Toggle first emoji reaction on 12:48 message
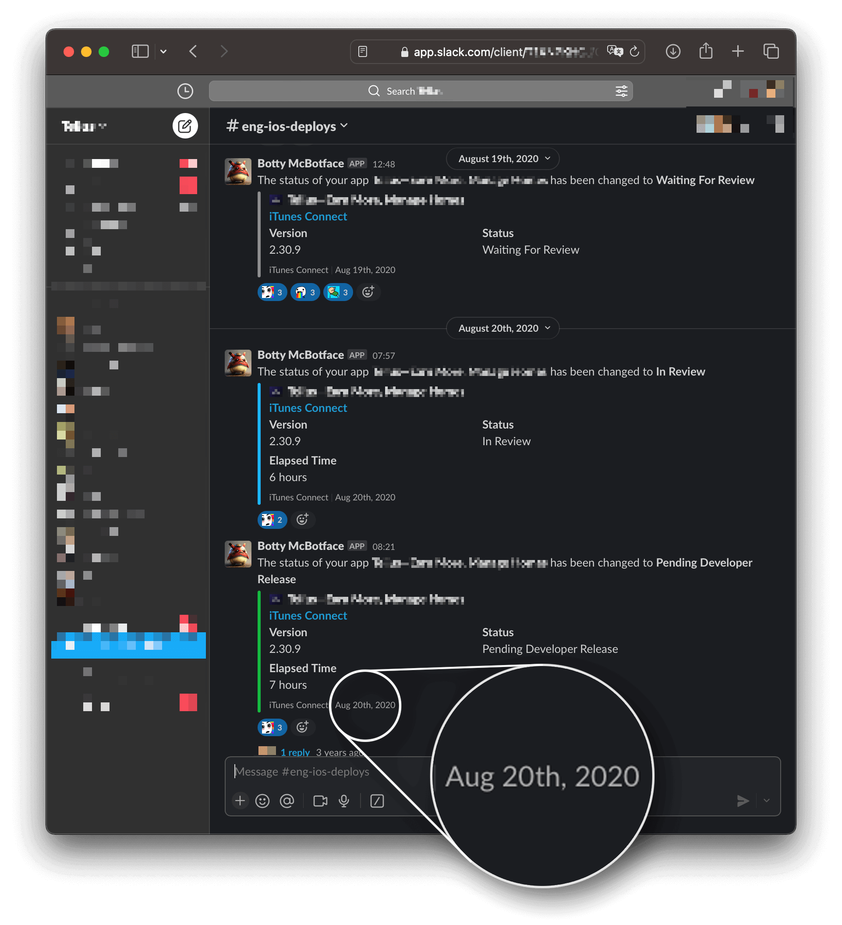Image resolution: width=842 pixels, height=925 pixels. [x=272, y=292]
